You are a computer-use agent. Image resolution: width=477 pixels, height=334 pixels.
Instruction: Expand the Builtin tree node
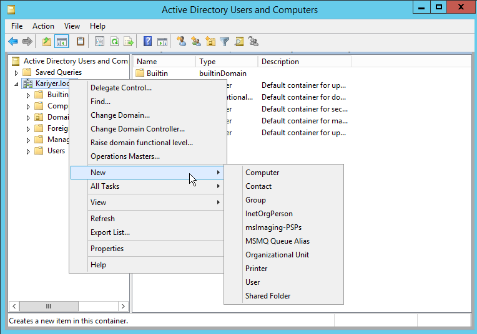coord(28,95)
